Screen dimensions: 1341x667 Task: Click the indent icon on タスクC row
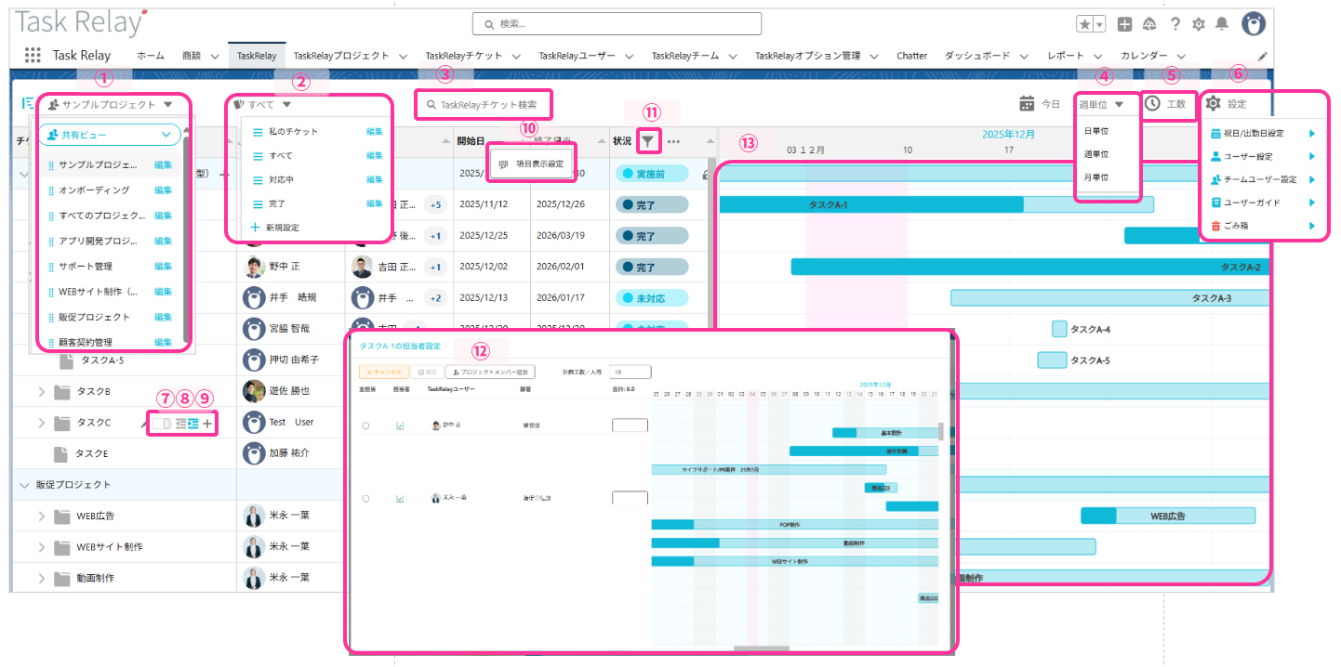(x=193, y=424)
